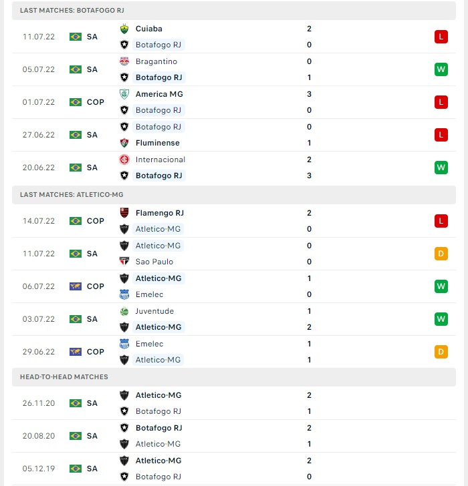Open the Botafogo RJ link under Bragantino
Image resolution: width=468 pixels, height=486 pixels.
159,77
